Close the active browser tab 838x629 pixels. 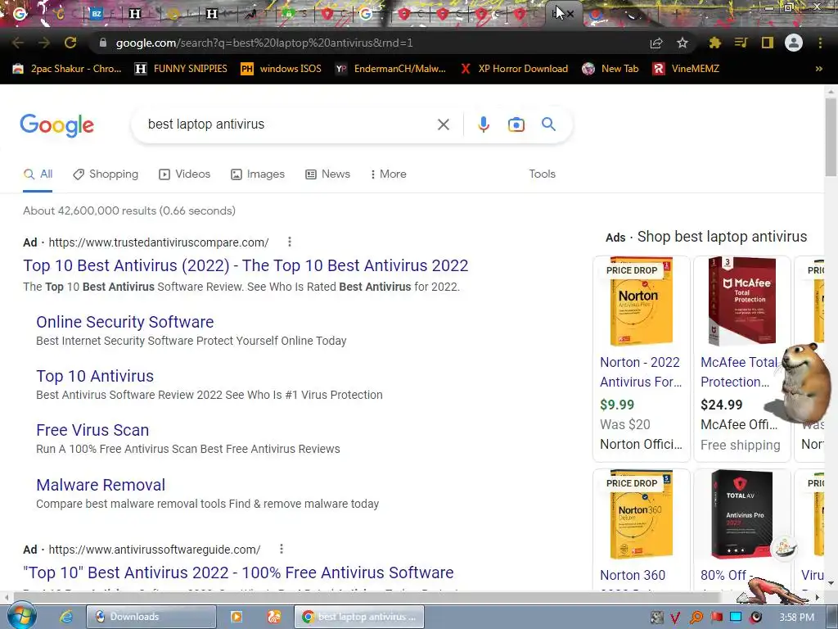coord(570,14)
